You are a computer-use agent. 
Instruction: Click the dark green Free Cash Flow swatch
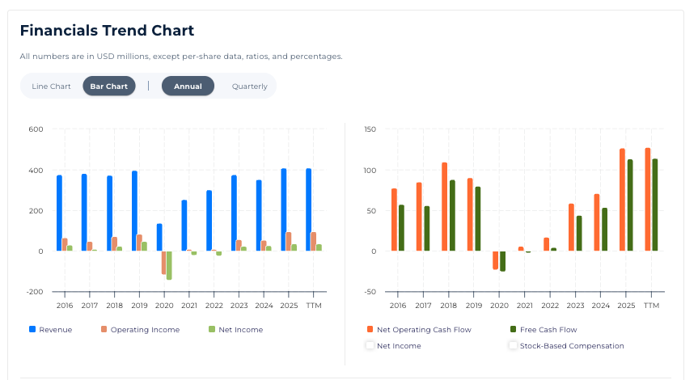[513, 330]
